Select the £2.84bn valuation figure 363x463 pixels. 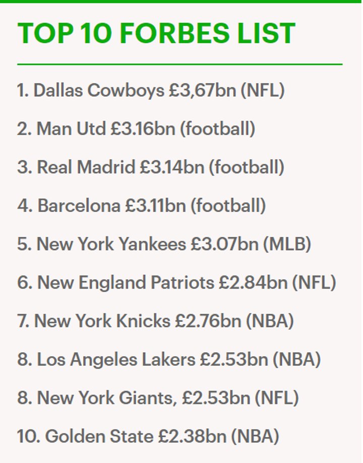pos(253,283)
